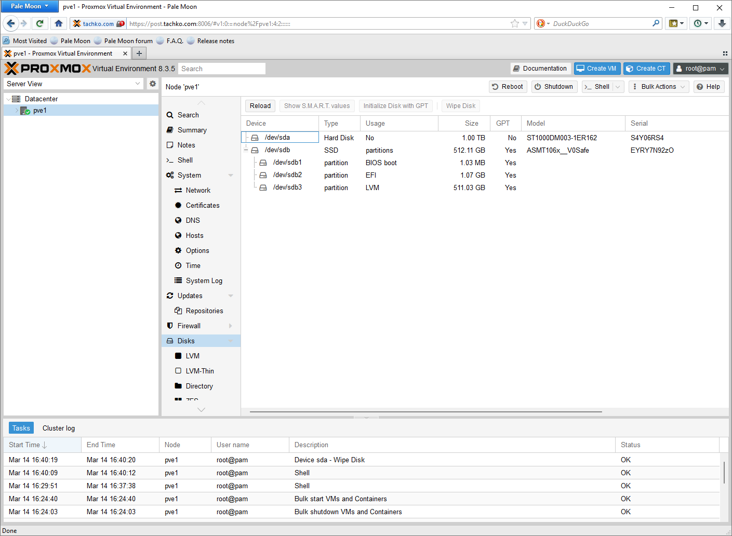Click the Reload disks button
Viewport: 732px width, 536px height.
[260, 106]
